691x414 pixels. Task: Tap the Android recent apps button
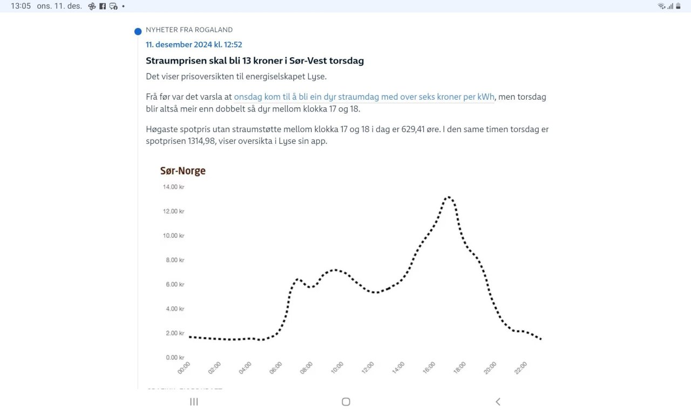click(194, 402)
